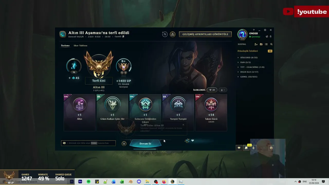Click the chat input field
The width and height of the screenshot is (329, 185).
pyautogui.click(x=88, y=143)
